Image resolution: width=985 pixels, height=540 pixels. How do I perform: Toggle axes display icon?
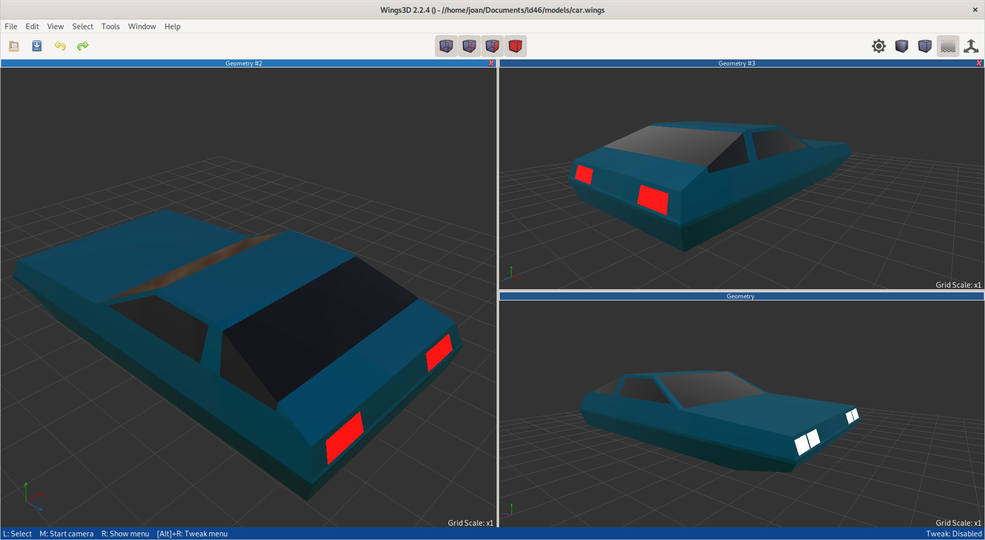(x=971, y=46)
